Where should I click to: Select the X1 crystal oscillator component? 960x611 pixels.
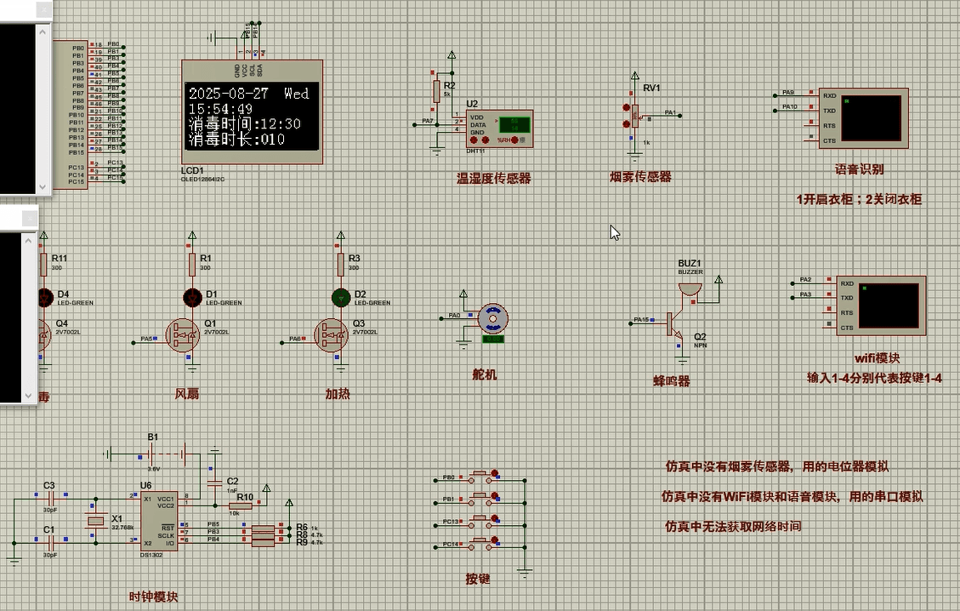[96, 520]
